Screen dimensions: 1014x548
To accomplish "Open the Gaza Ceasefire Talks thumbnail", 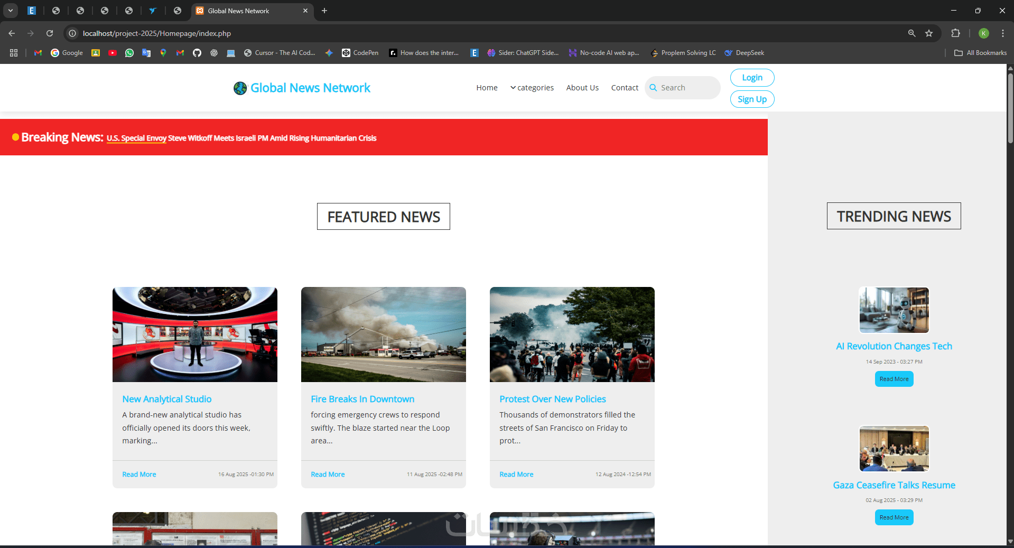I will point(894,449).
